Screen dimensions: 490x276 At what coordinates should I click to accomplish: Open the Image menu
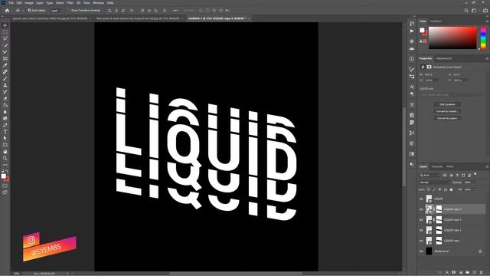[29, 3]
